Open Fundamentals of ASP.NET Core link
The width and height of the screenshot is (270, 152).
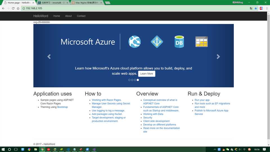(x=161, y=109)
